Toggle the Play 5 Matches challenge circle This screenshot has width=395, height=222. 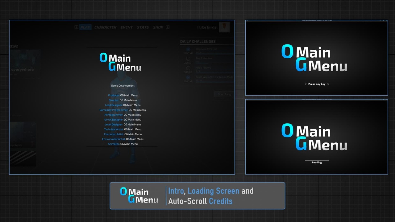click(188, 58)
